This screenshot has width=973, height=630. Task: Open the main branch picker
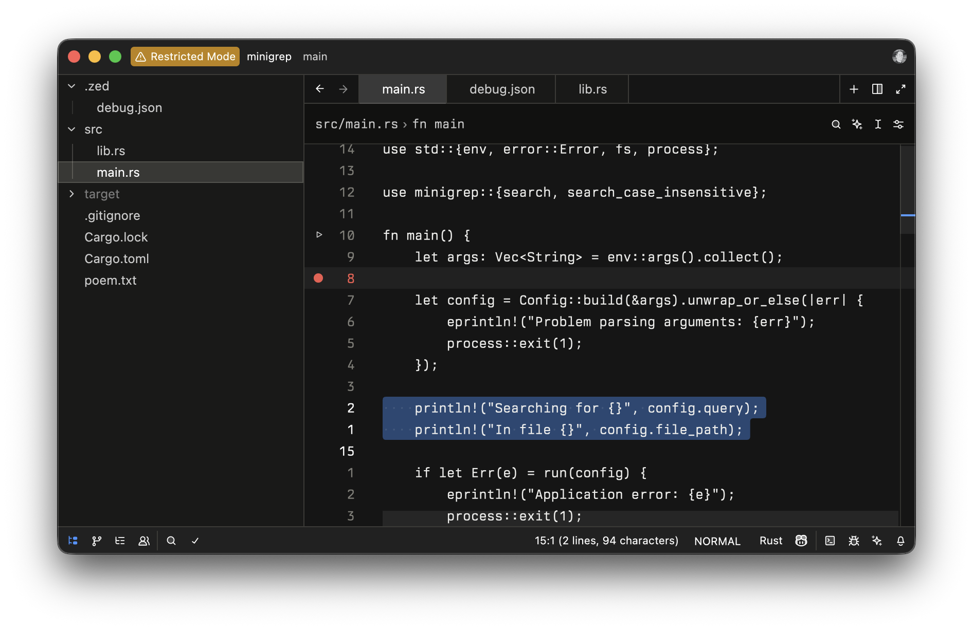point(315,57)
